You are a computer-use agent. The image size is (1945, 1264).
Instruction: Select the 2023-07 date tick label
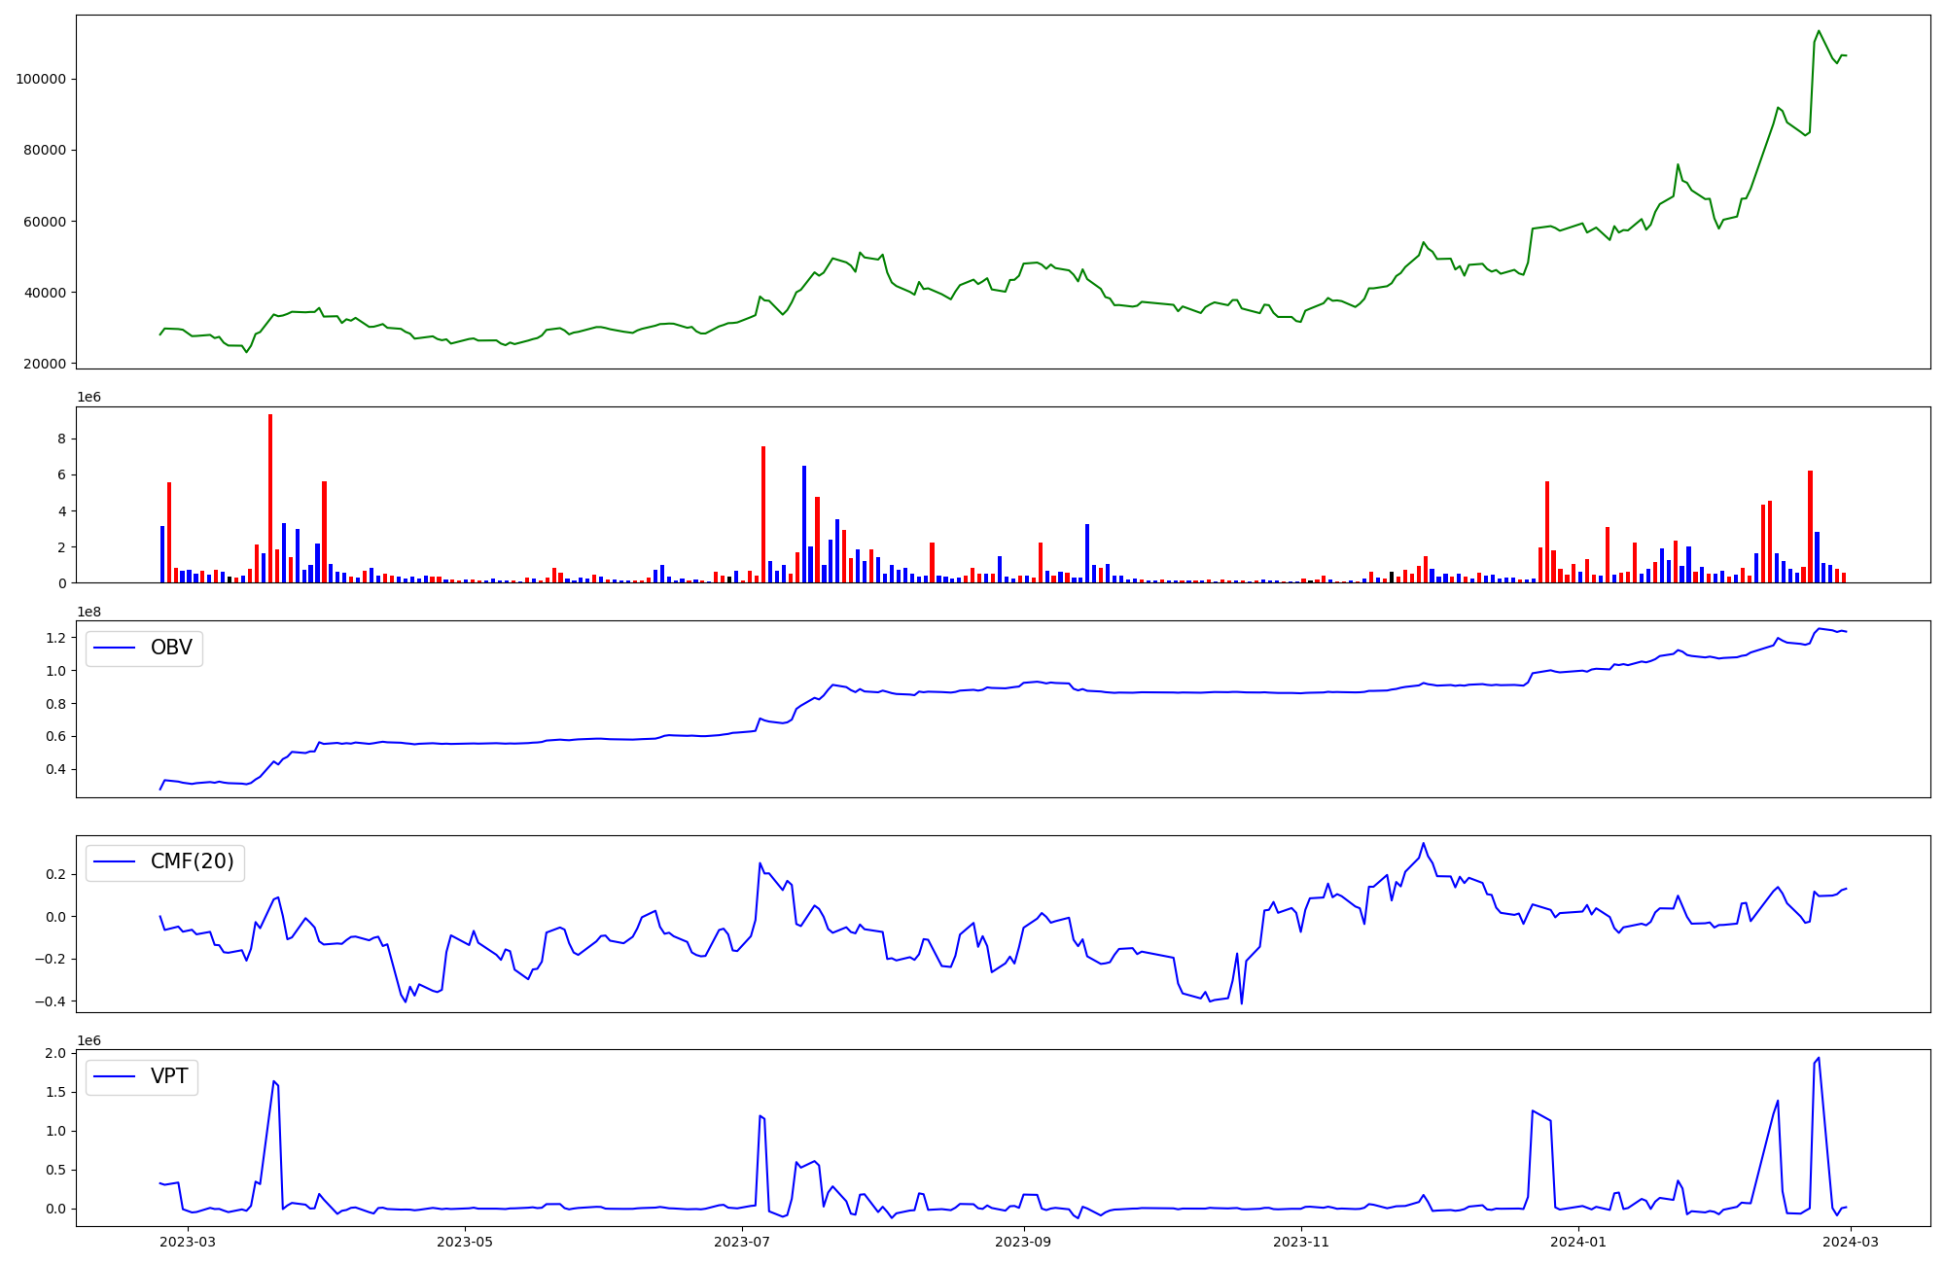742,1242
